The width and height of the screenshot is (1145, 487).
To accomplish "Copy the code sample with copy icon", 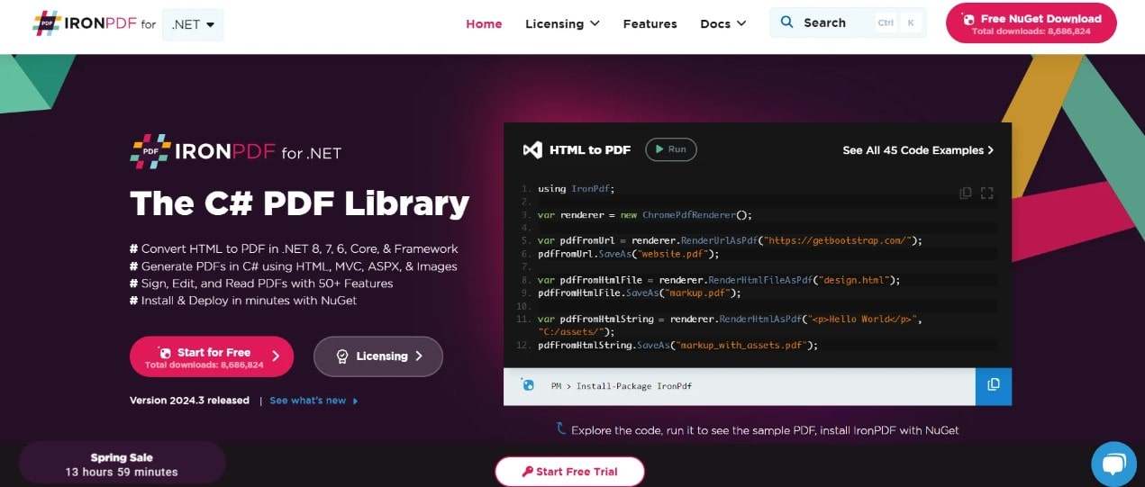I will tap(966, 193).
